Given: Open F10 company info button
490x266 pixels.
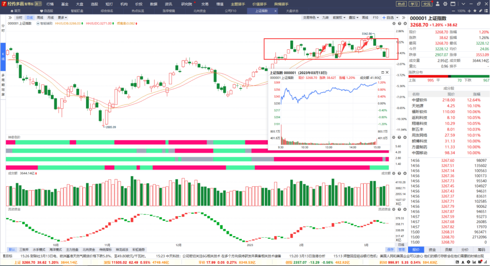Looking at the screenshot, I should (x=376, y=18).
